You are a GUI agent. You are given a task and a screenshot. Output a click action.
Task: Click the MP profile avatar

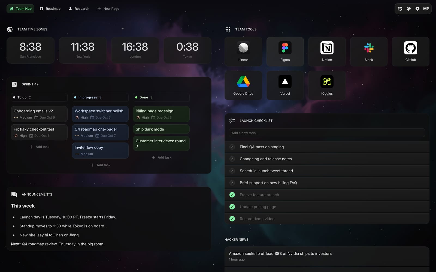426,9
